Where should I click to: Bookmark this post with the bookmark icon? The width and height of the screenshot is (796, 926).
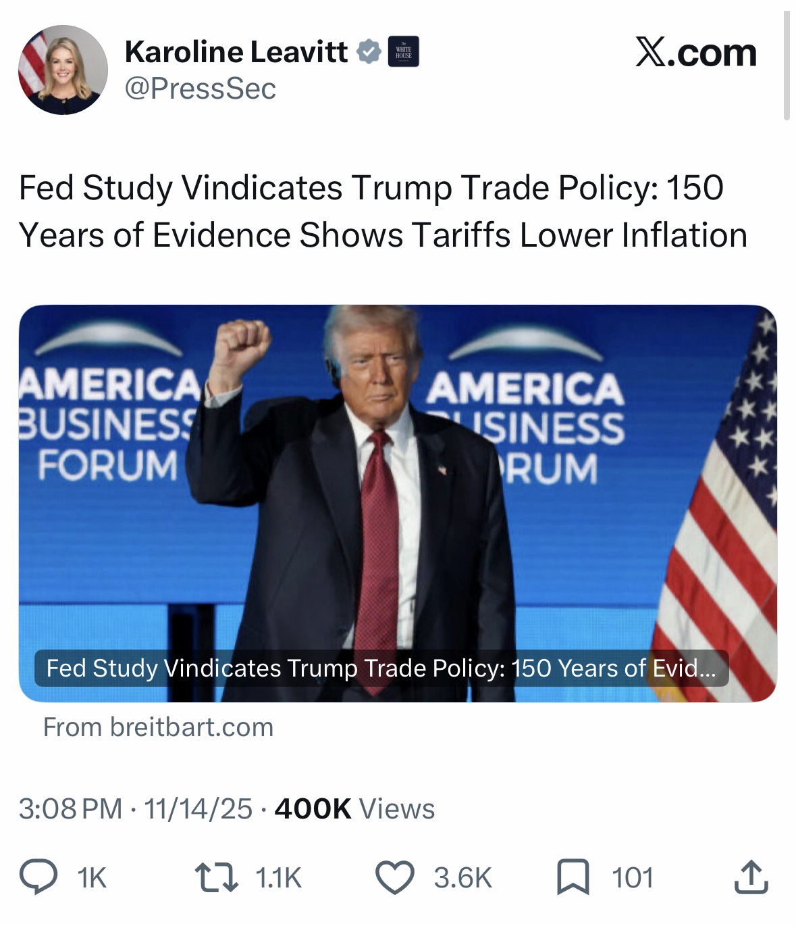[x=573, y=877]
